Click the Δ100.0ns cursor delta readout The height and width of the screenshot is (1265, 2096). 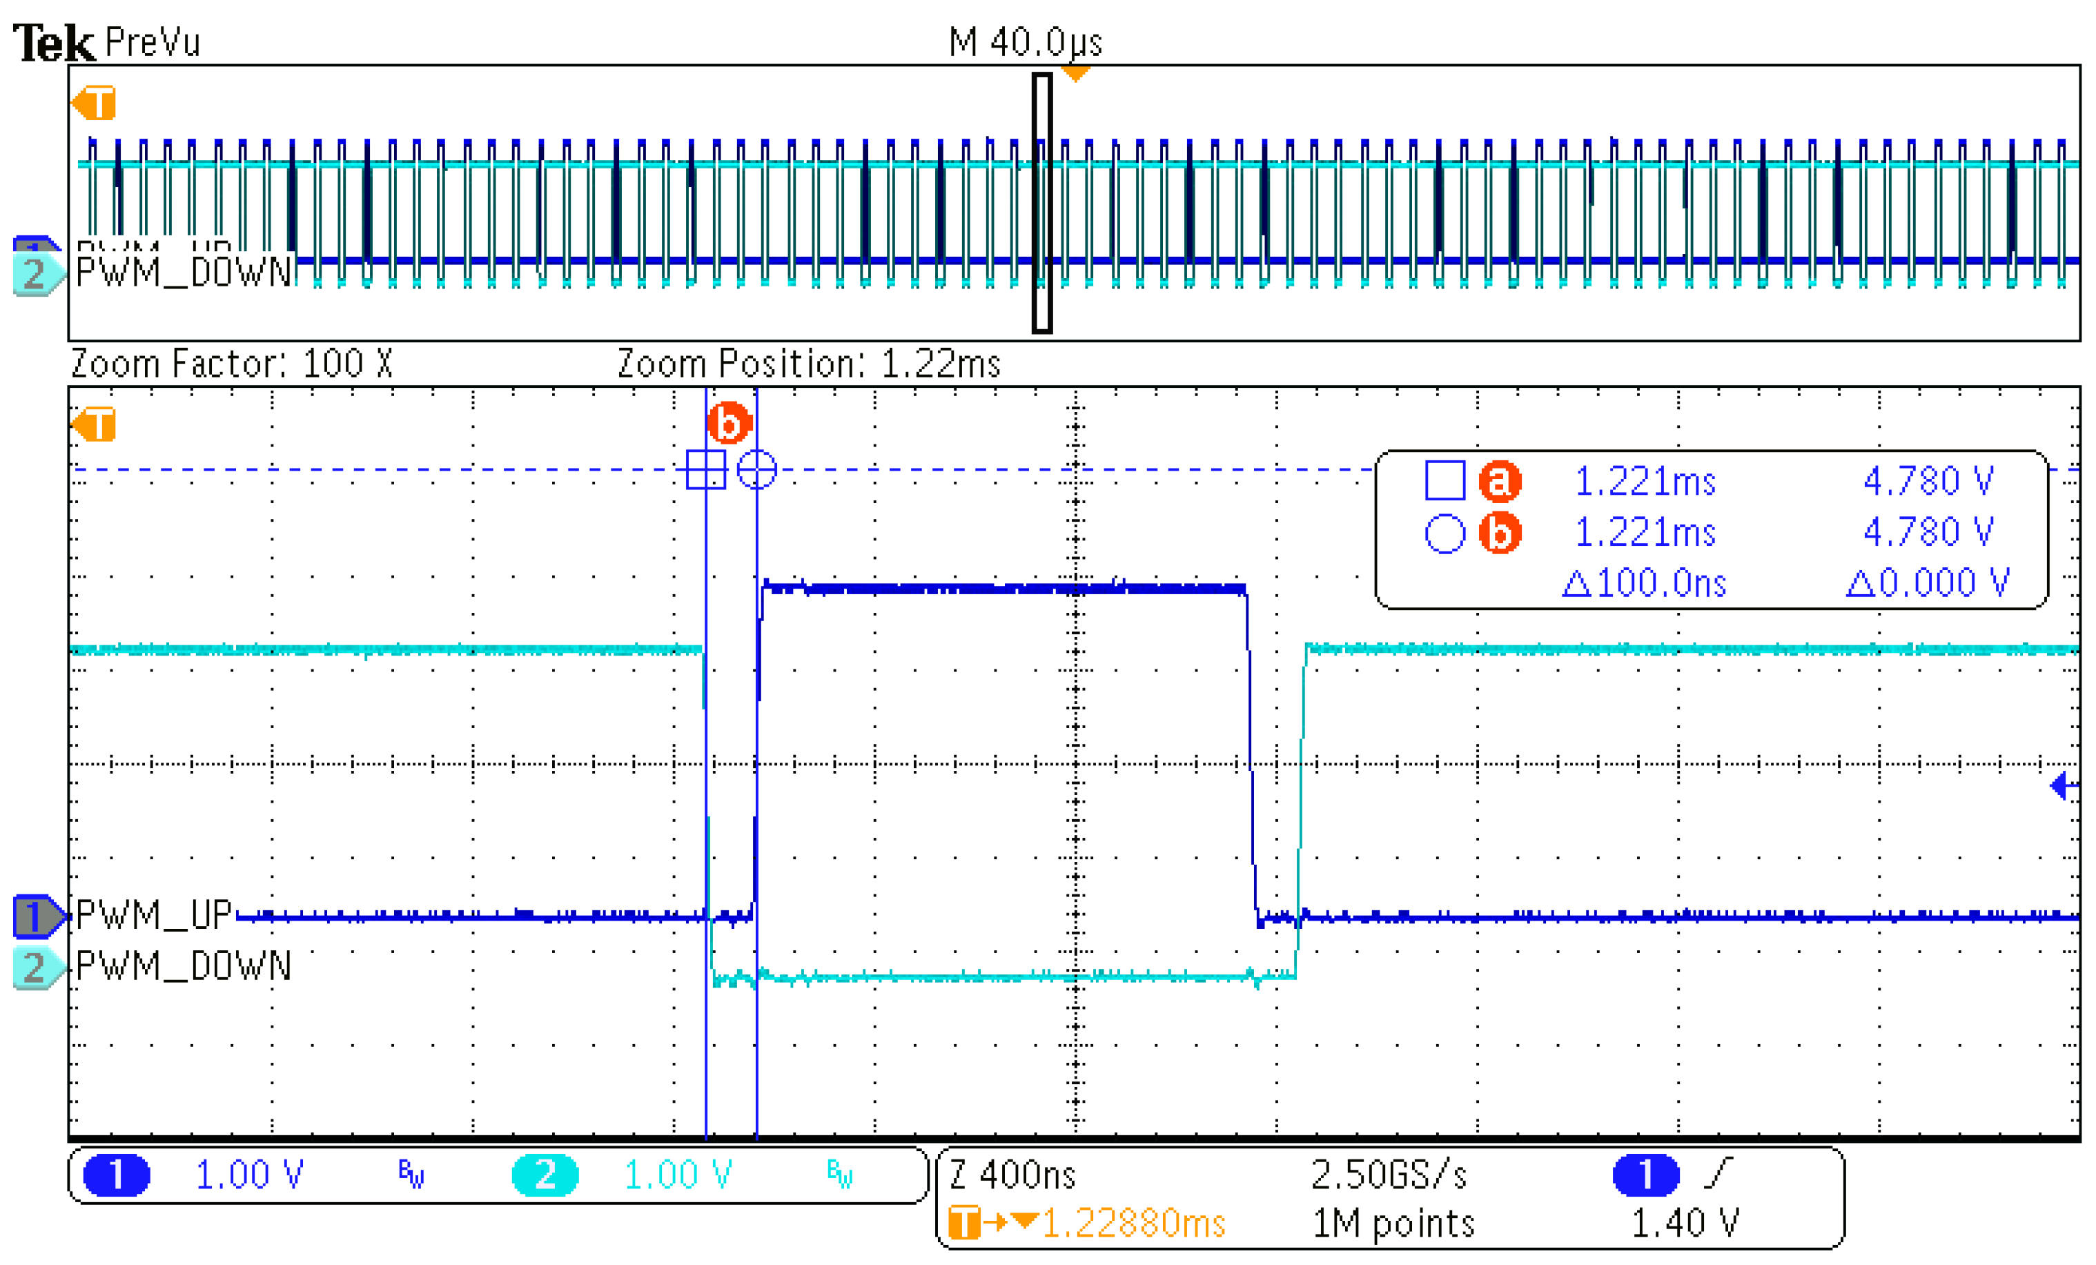(1645, 584)
